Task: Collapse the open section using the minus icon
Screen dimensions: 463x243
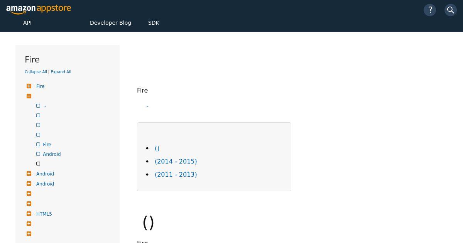Action: tap(29, 96)
